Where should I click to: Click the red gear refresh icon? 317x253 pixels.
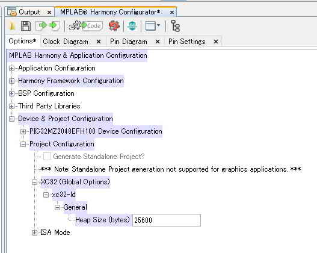tap(114, 26)
